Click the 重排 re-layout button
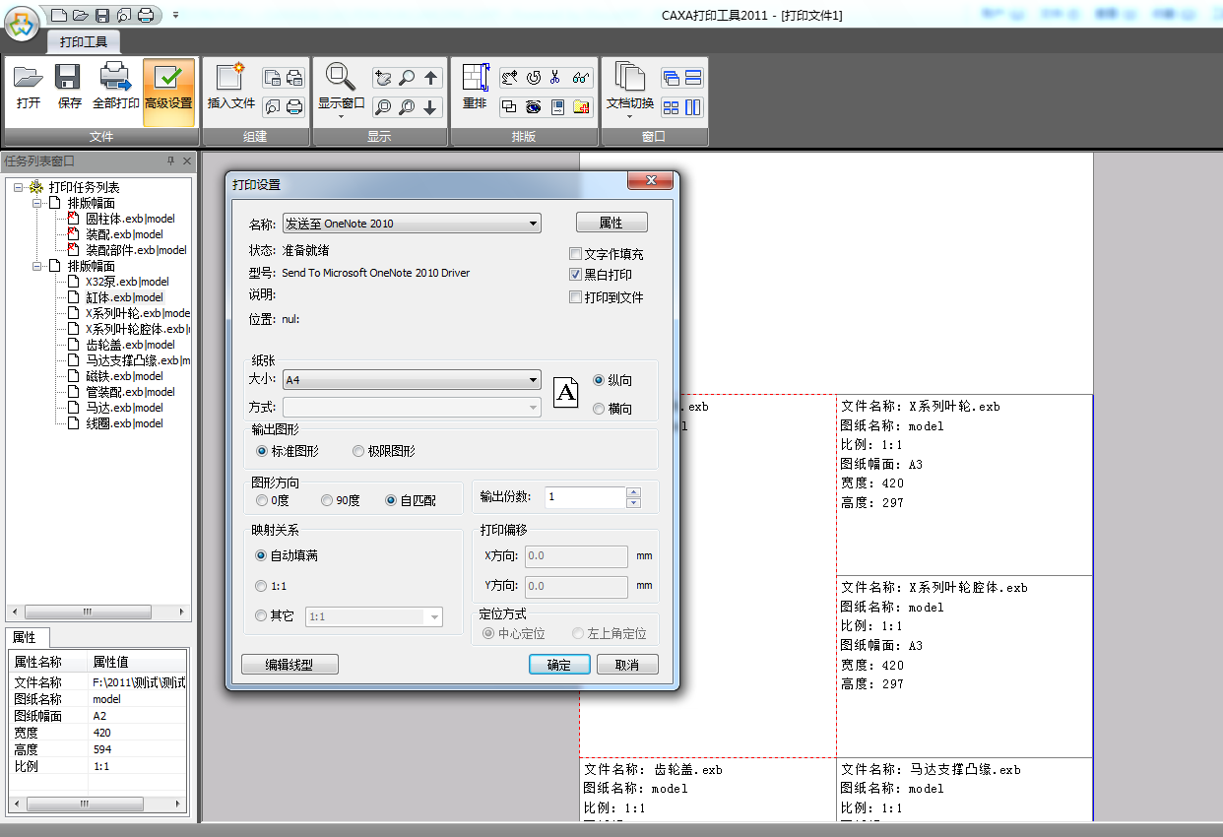 (x=475, y=86)
